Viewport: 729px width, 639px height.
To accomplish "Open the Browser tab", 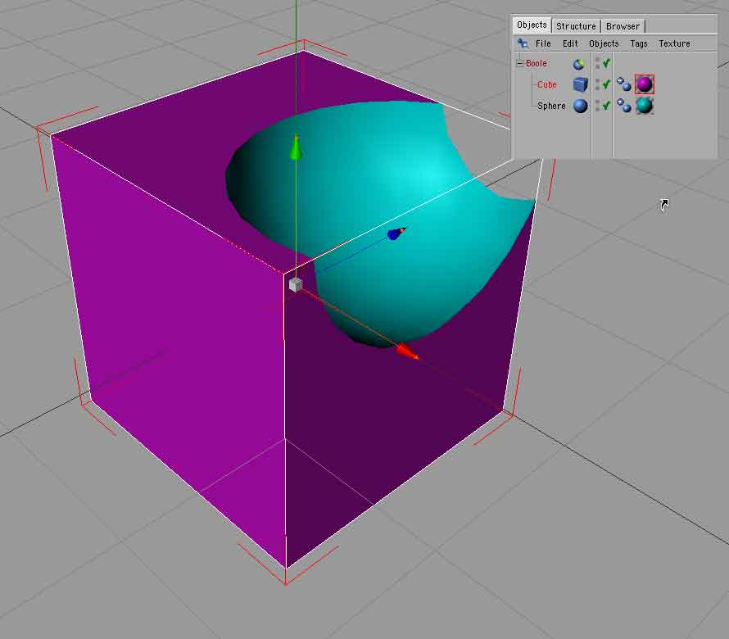I will 623,26.
